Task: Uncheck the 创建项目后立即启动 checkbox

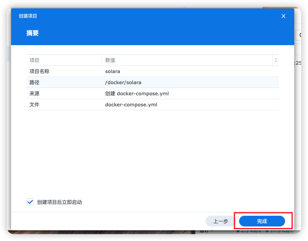Action: [30, 202]
